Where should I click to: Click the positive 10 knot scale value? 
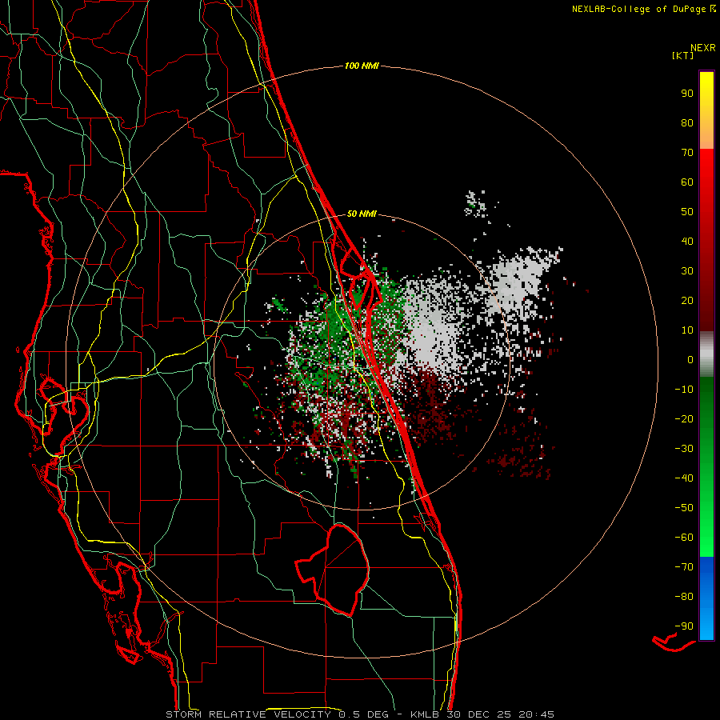click(x=687, y=330)
